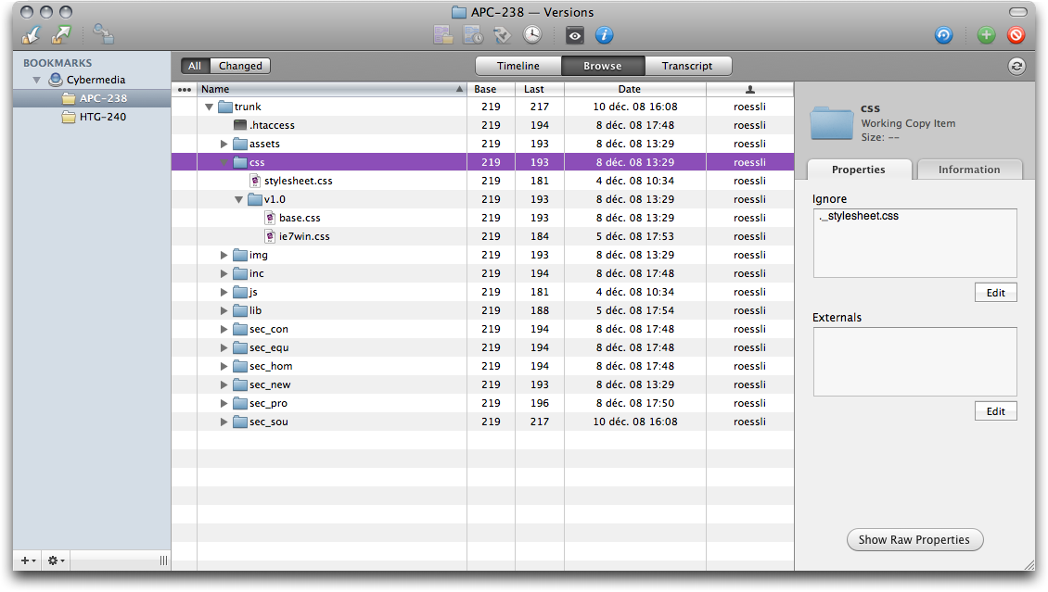Click the ie7win.css file icon
1048x592 pixels.
[x=270, y=236]
